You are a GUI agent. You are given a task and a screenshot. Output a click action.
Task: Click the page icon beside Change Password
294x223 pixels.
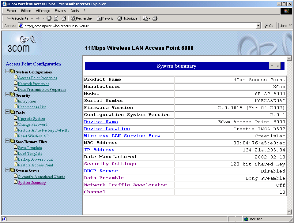click(x=16, y=123)
